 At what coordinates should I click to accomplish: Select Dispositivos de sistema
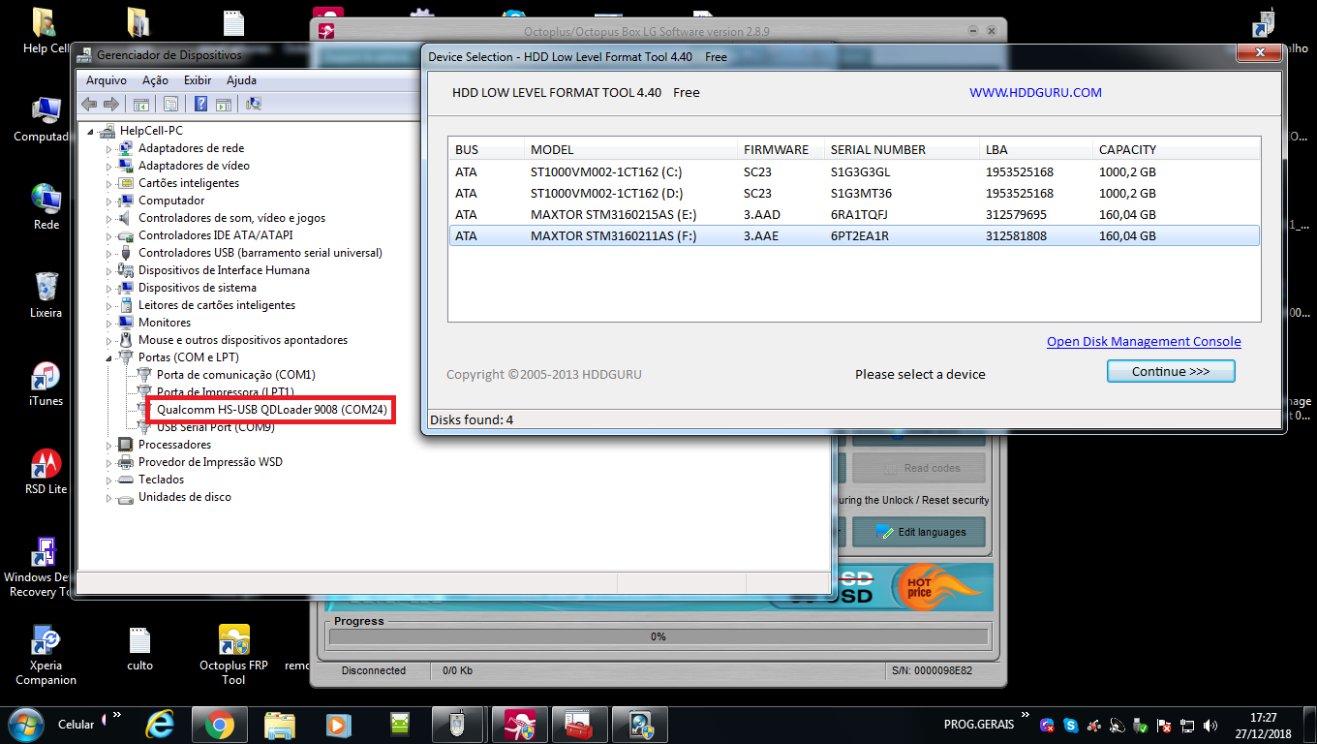[197, 288]
